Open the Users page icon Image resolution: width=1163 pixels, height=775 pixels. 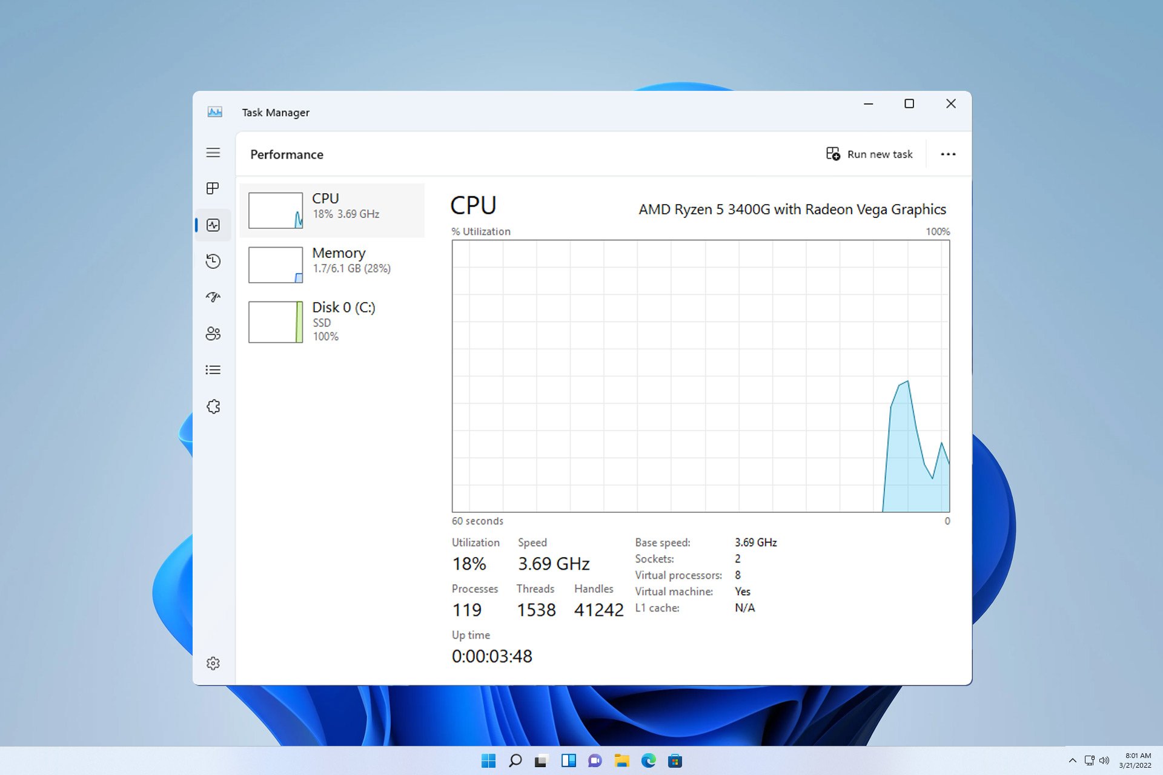(x=213, y=334)
